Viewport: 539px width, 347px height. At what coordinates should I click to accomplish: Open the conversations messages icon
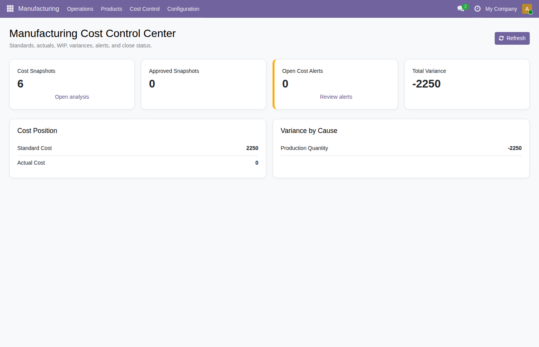[461, 8]
